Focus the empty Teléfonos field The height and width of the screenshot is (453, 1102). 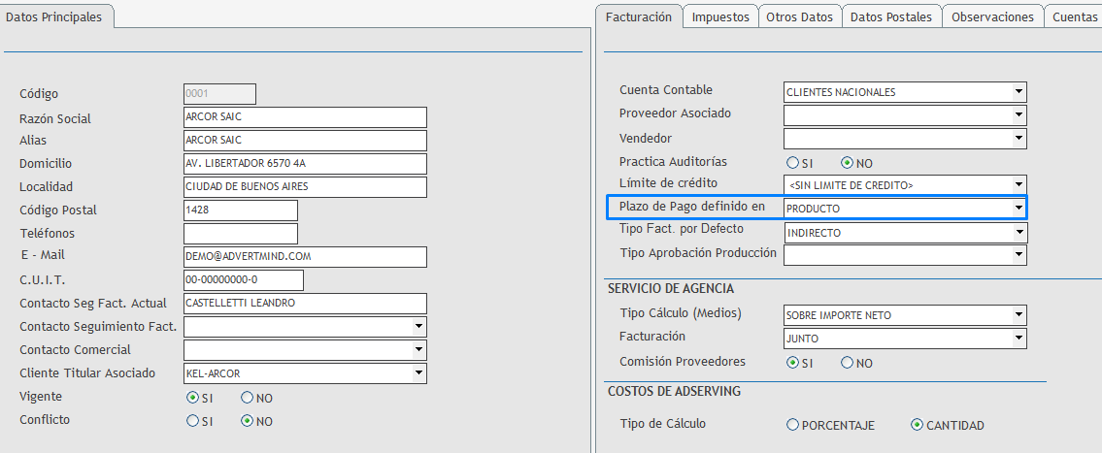(240, 234)
